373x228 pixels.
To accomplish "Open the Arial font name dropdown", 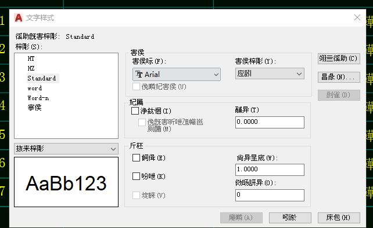I will tap(177, 75).
